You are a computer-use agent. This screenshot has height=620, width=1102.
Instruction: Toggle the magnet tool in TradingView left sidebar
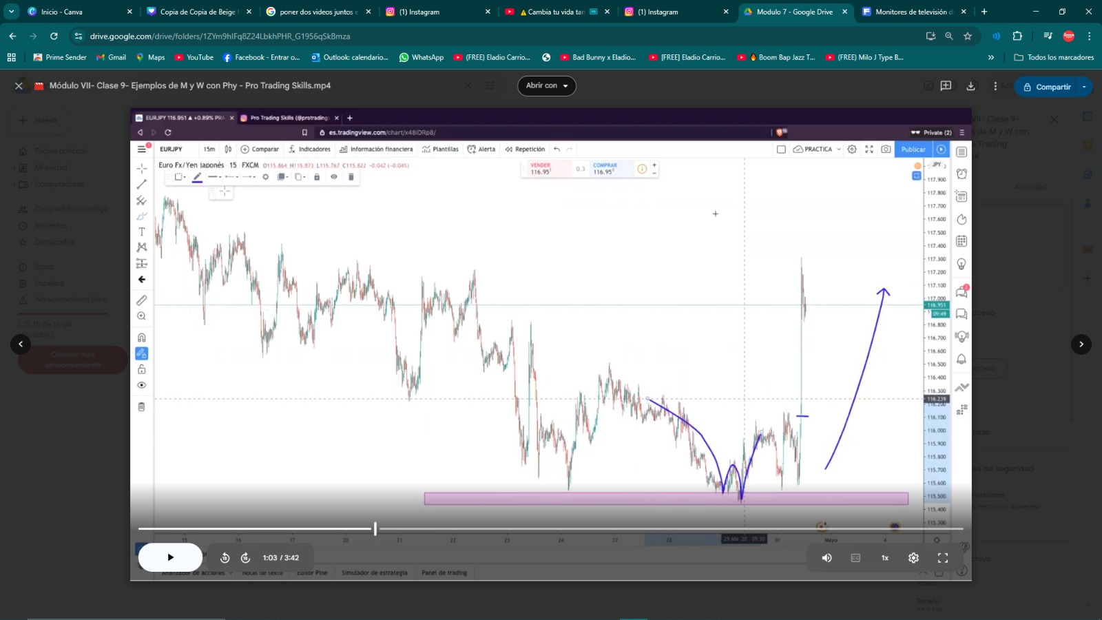coord(141,338)
